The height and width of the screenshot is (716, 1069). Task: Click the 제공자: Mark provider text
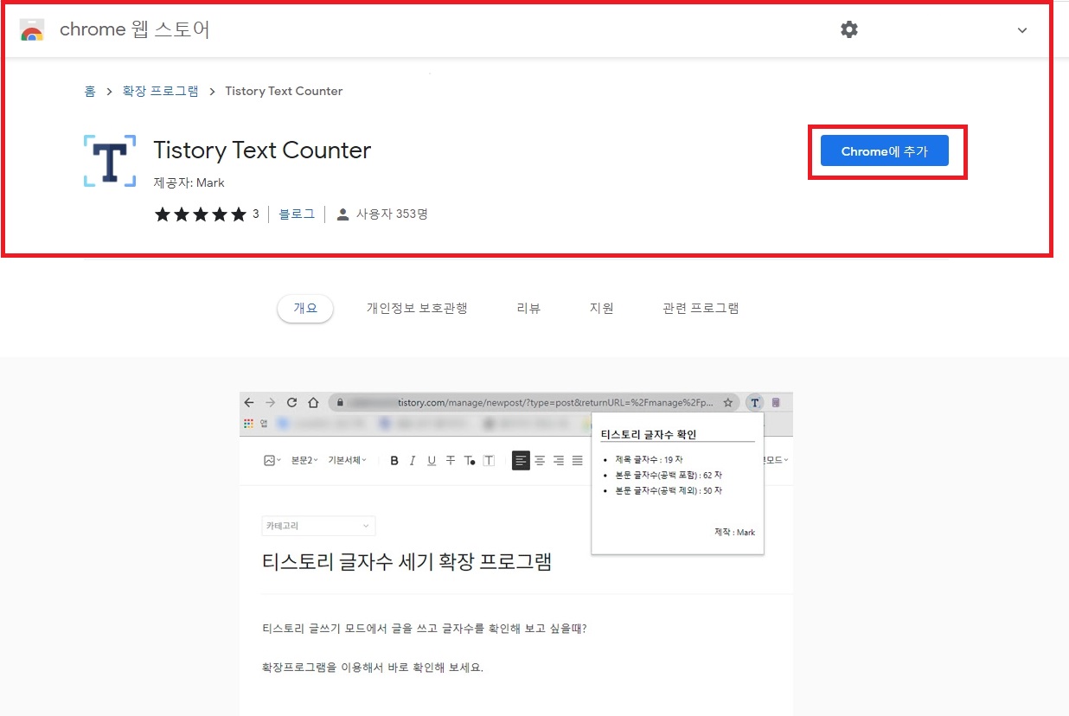click(189, 182)
